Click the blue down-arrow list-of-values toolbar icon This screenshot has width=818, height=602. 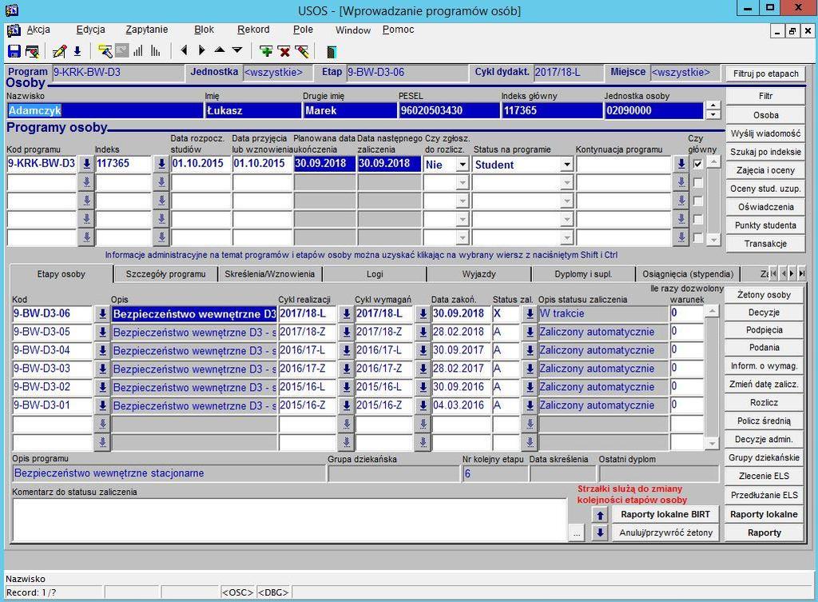point(77,51)
